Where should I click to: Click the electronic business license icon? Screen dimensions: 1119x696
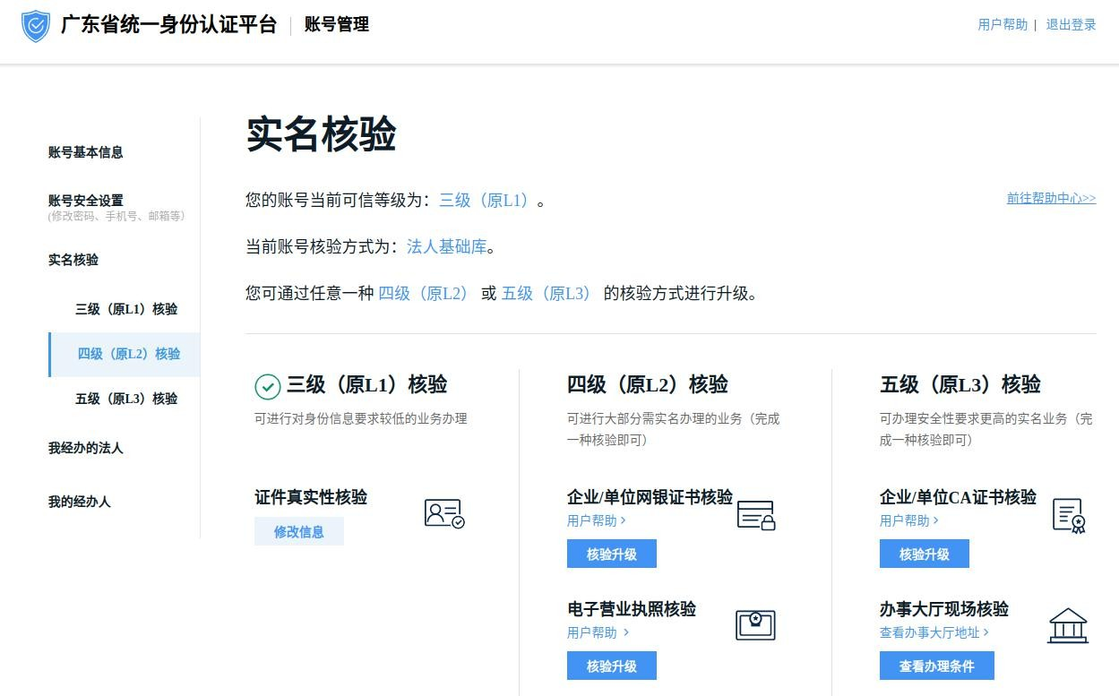[755, 624]
